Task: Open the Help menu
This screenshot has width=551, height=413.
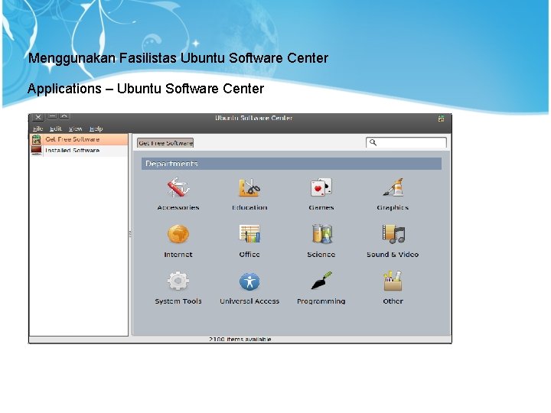Action: click(96, 128)
